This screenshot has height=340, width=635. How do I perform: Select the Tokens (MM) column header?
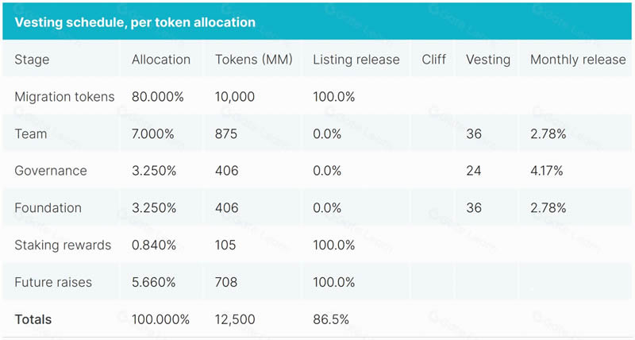(254, 60)
